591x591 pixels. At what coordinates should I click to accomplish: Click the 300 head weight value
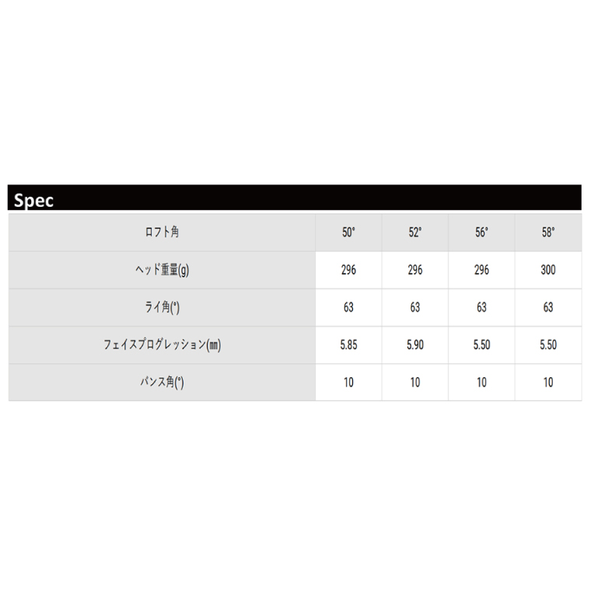point(548,270)
